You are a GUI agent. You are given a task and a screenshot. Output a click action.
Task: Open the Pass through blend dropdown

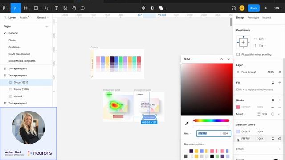point(250,72)
